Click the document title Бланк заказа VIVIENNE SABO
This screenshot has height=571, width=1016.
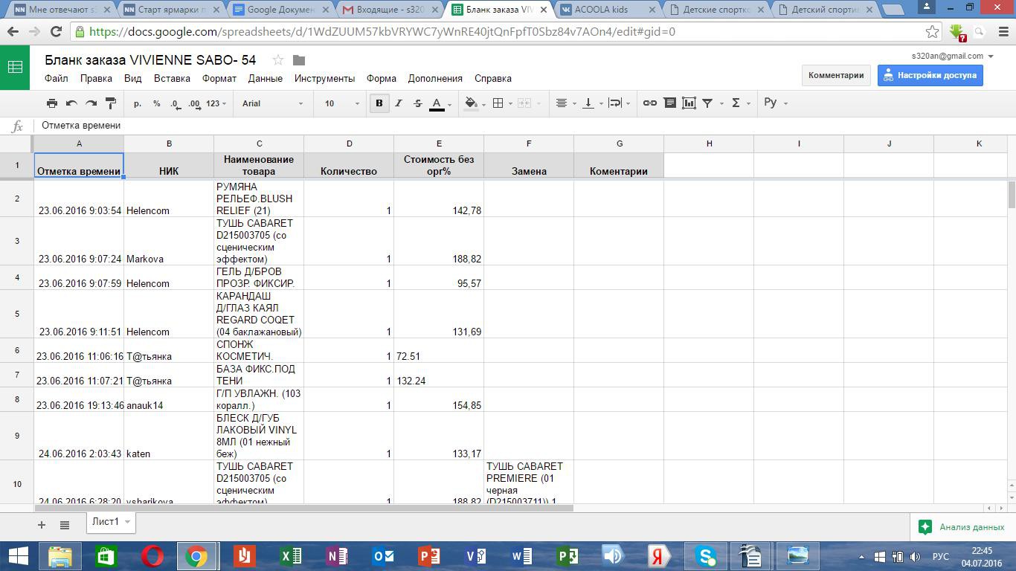(150, 60)
